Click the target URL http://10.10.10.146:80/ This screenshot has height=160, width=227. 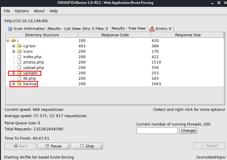(x=26, y=21)
